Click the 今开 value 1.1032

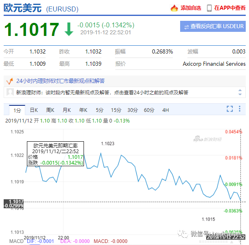click(x=37, y=51)
